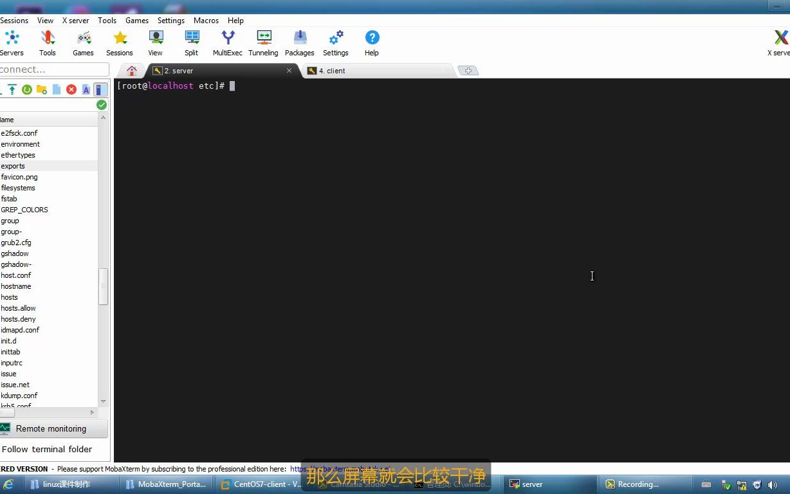Viewport: 790px width, 494px height.
Task: Open the exports file in the sidebar
Action: click(13, 166)
